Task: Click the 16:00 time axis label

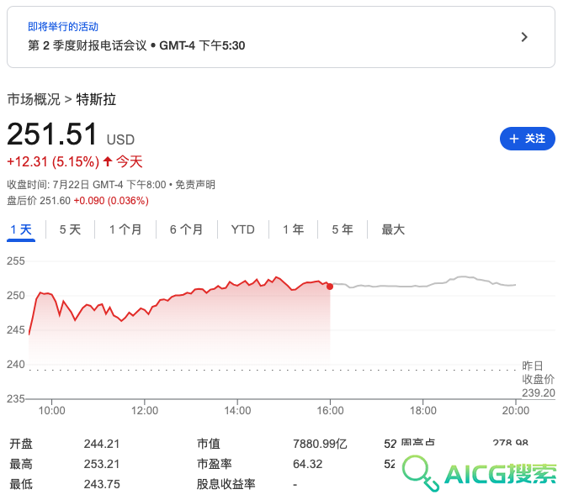Action: pyautogui.click(x=330, y=410)
